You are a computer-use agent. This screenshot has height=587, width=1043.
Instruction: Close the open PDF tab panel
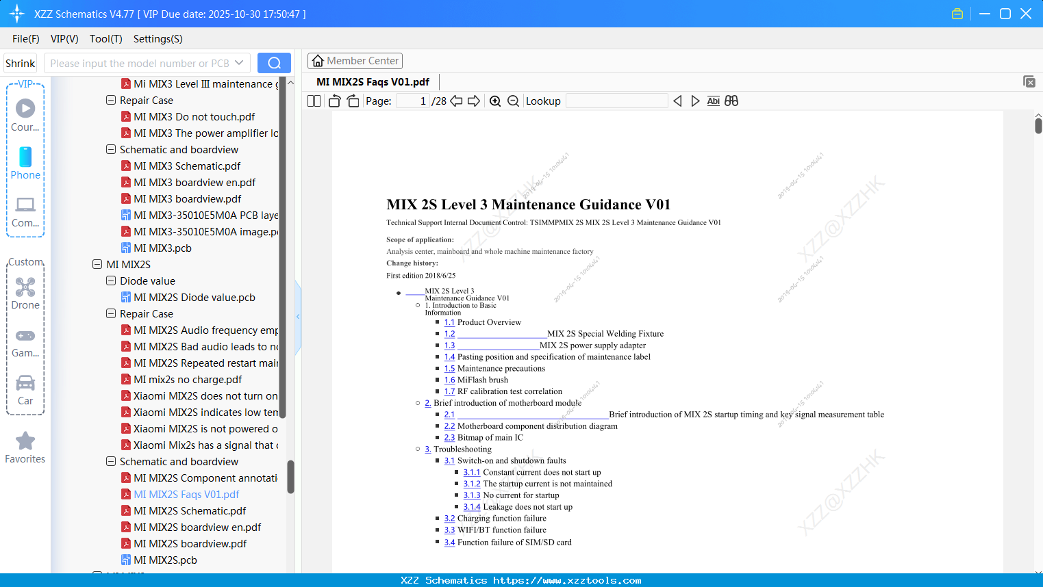coord(1029,81)
